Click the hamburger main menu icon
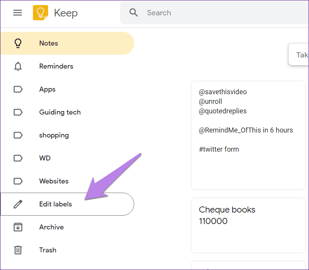Viewport: 309px width, 270px height. tap(18, 13)
